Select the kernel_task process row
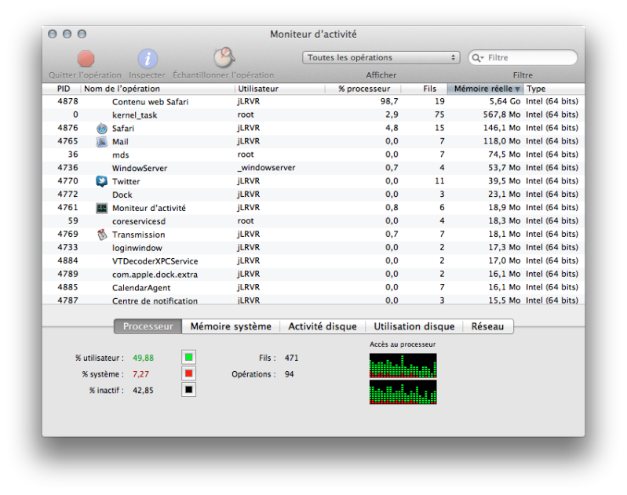 [314, 115]
